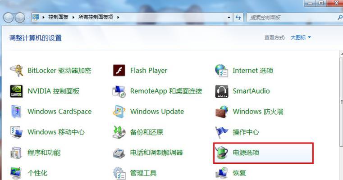Click the scrollbar up arrow
Screen dimensions: 343x180
point(341,54)
